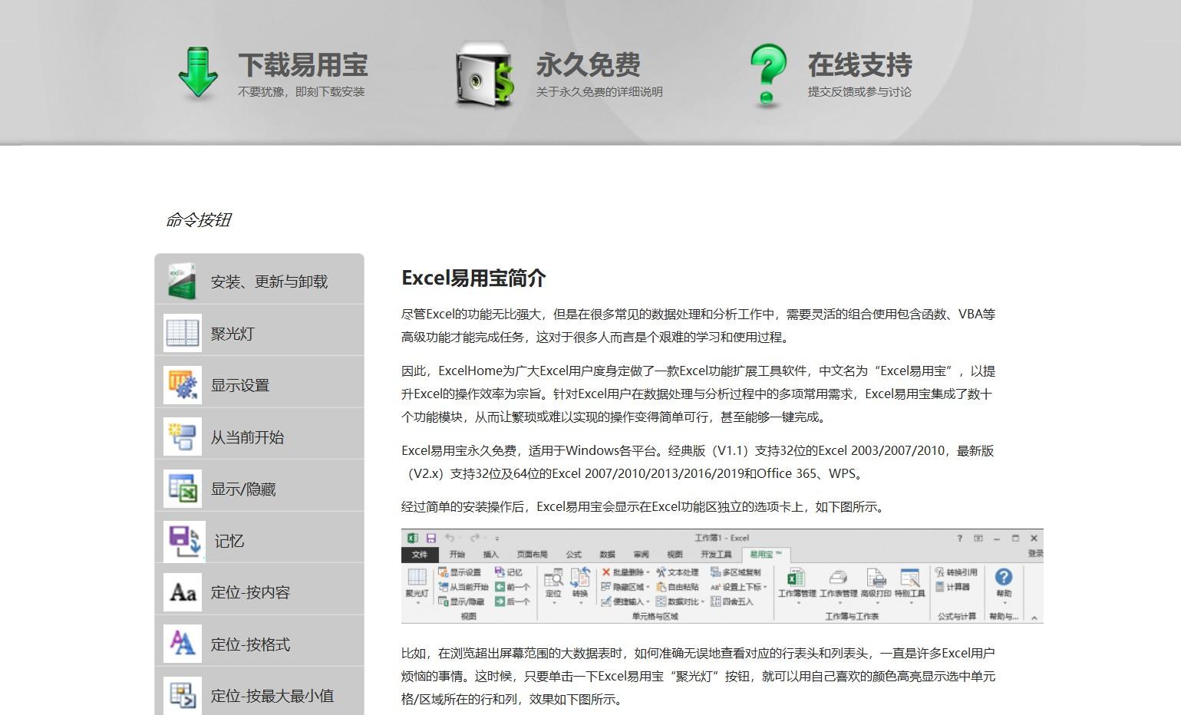The height and width of the screenshot is (715, 1181).
Task: Open the 隐藏区域 dropdown arrow
Action: 647,585
